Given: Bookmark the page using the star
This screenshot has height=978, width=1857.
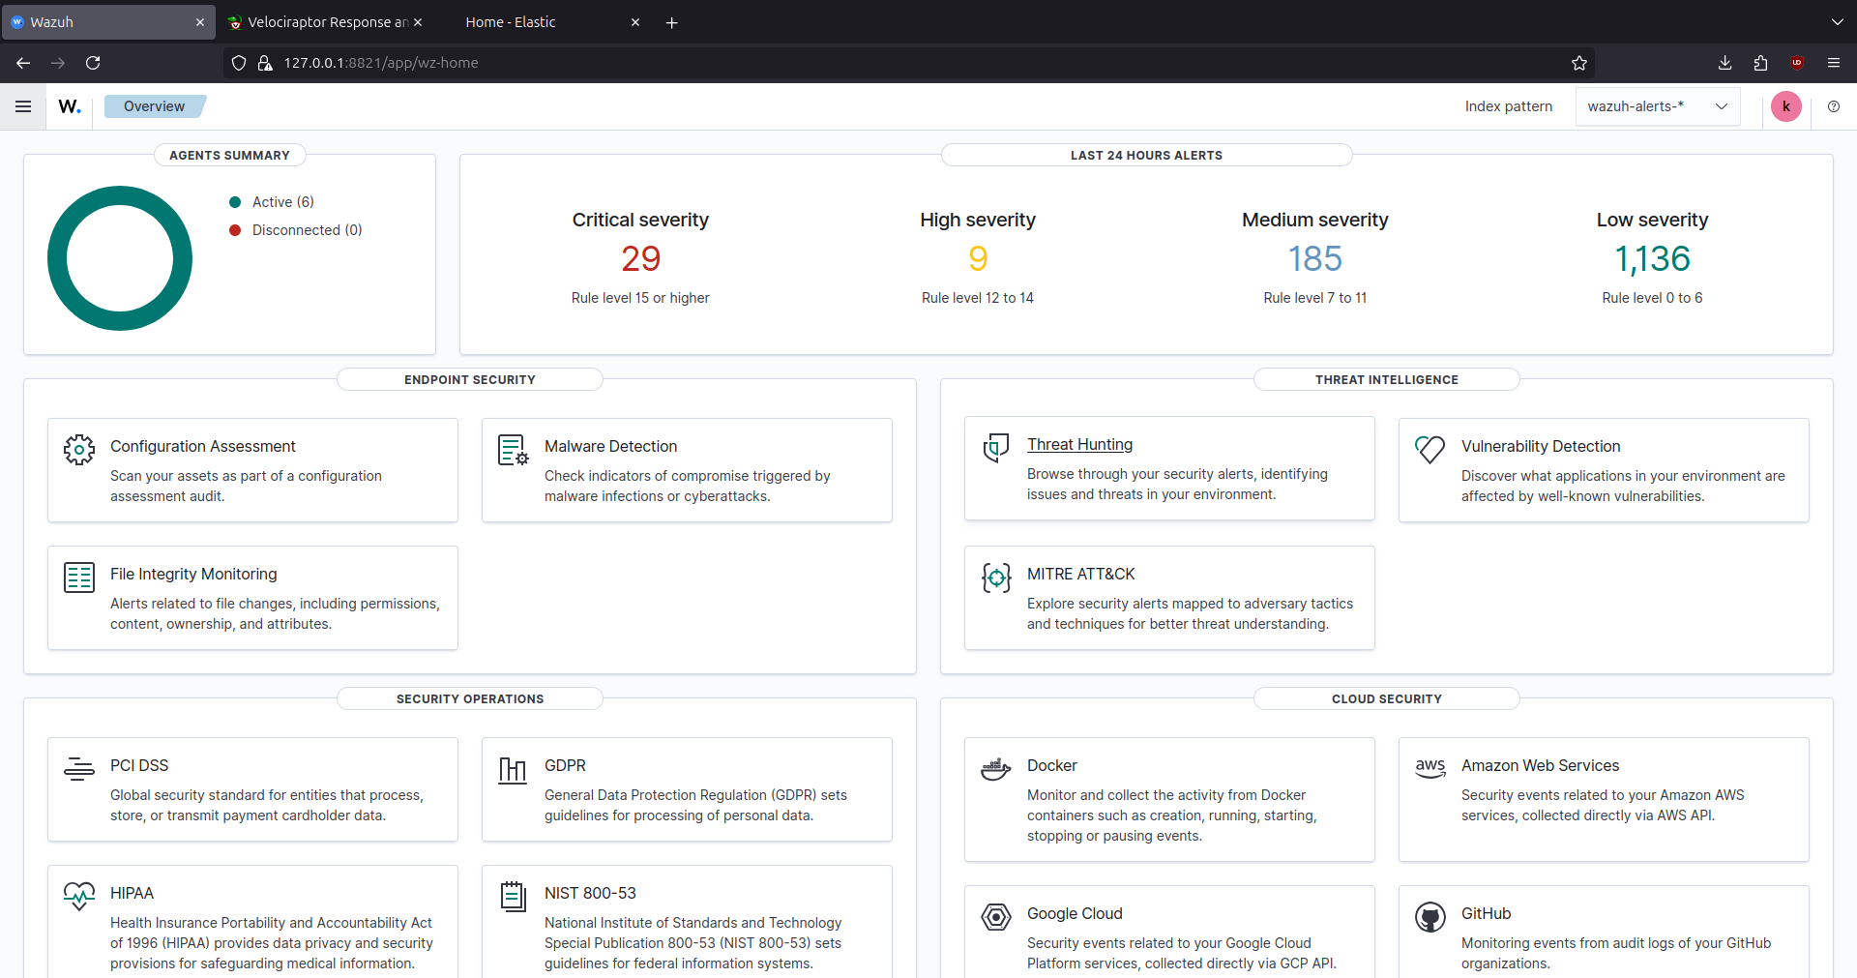Looking at the screenshot, I should pyautogui.click(x=1579, y=63).
